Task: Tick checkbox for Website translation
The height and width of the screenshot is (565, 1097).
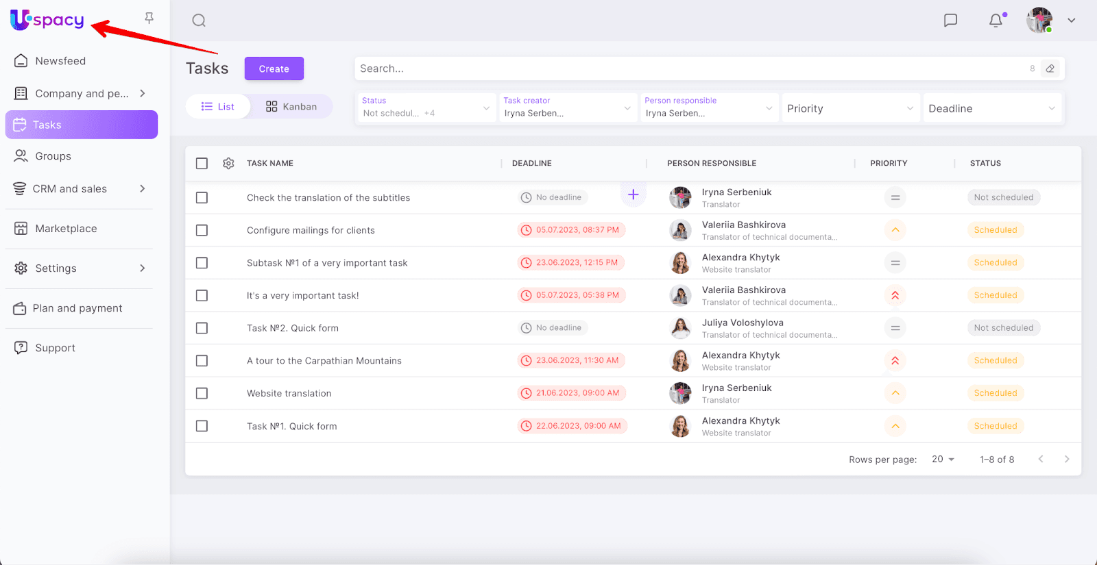Action: [x=202, y=393]
